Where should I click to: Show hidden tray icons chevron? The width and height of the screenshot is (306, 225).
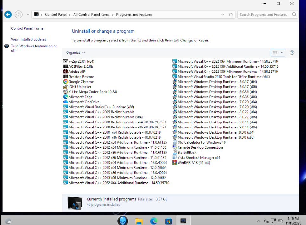(259, 221)
